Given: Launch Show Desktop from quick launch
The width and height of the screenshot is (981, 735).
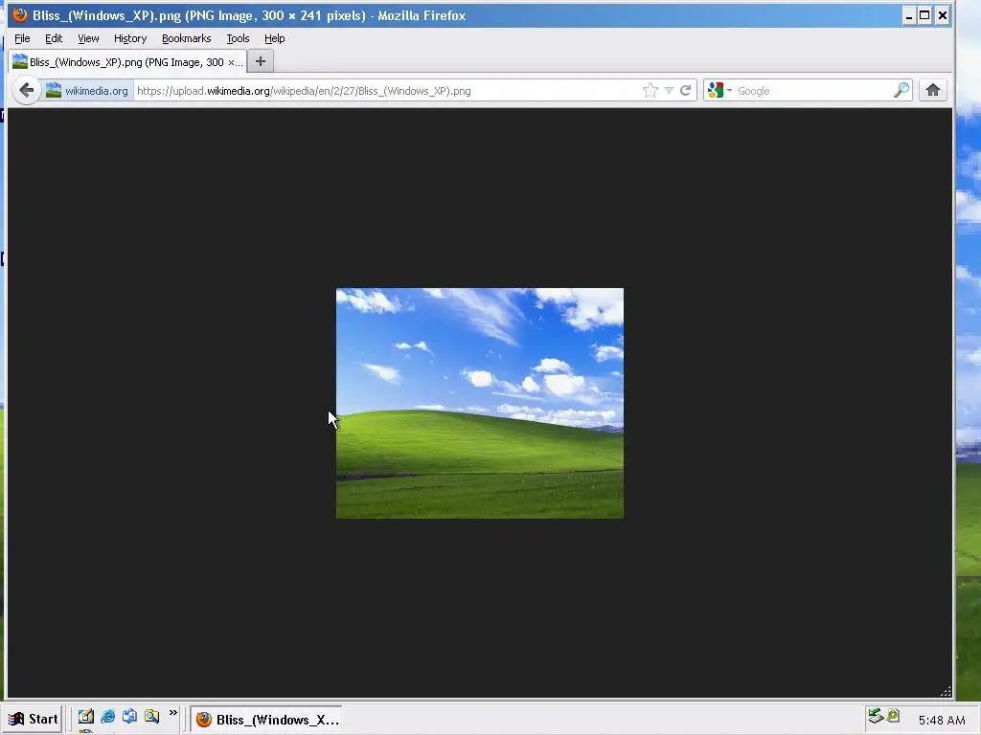Looking at the screenshot, I should 85,716.
